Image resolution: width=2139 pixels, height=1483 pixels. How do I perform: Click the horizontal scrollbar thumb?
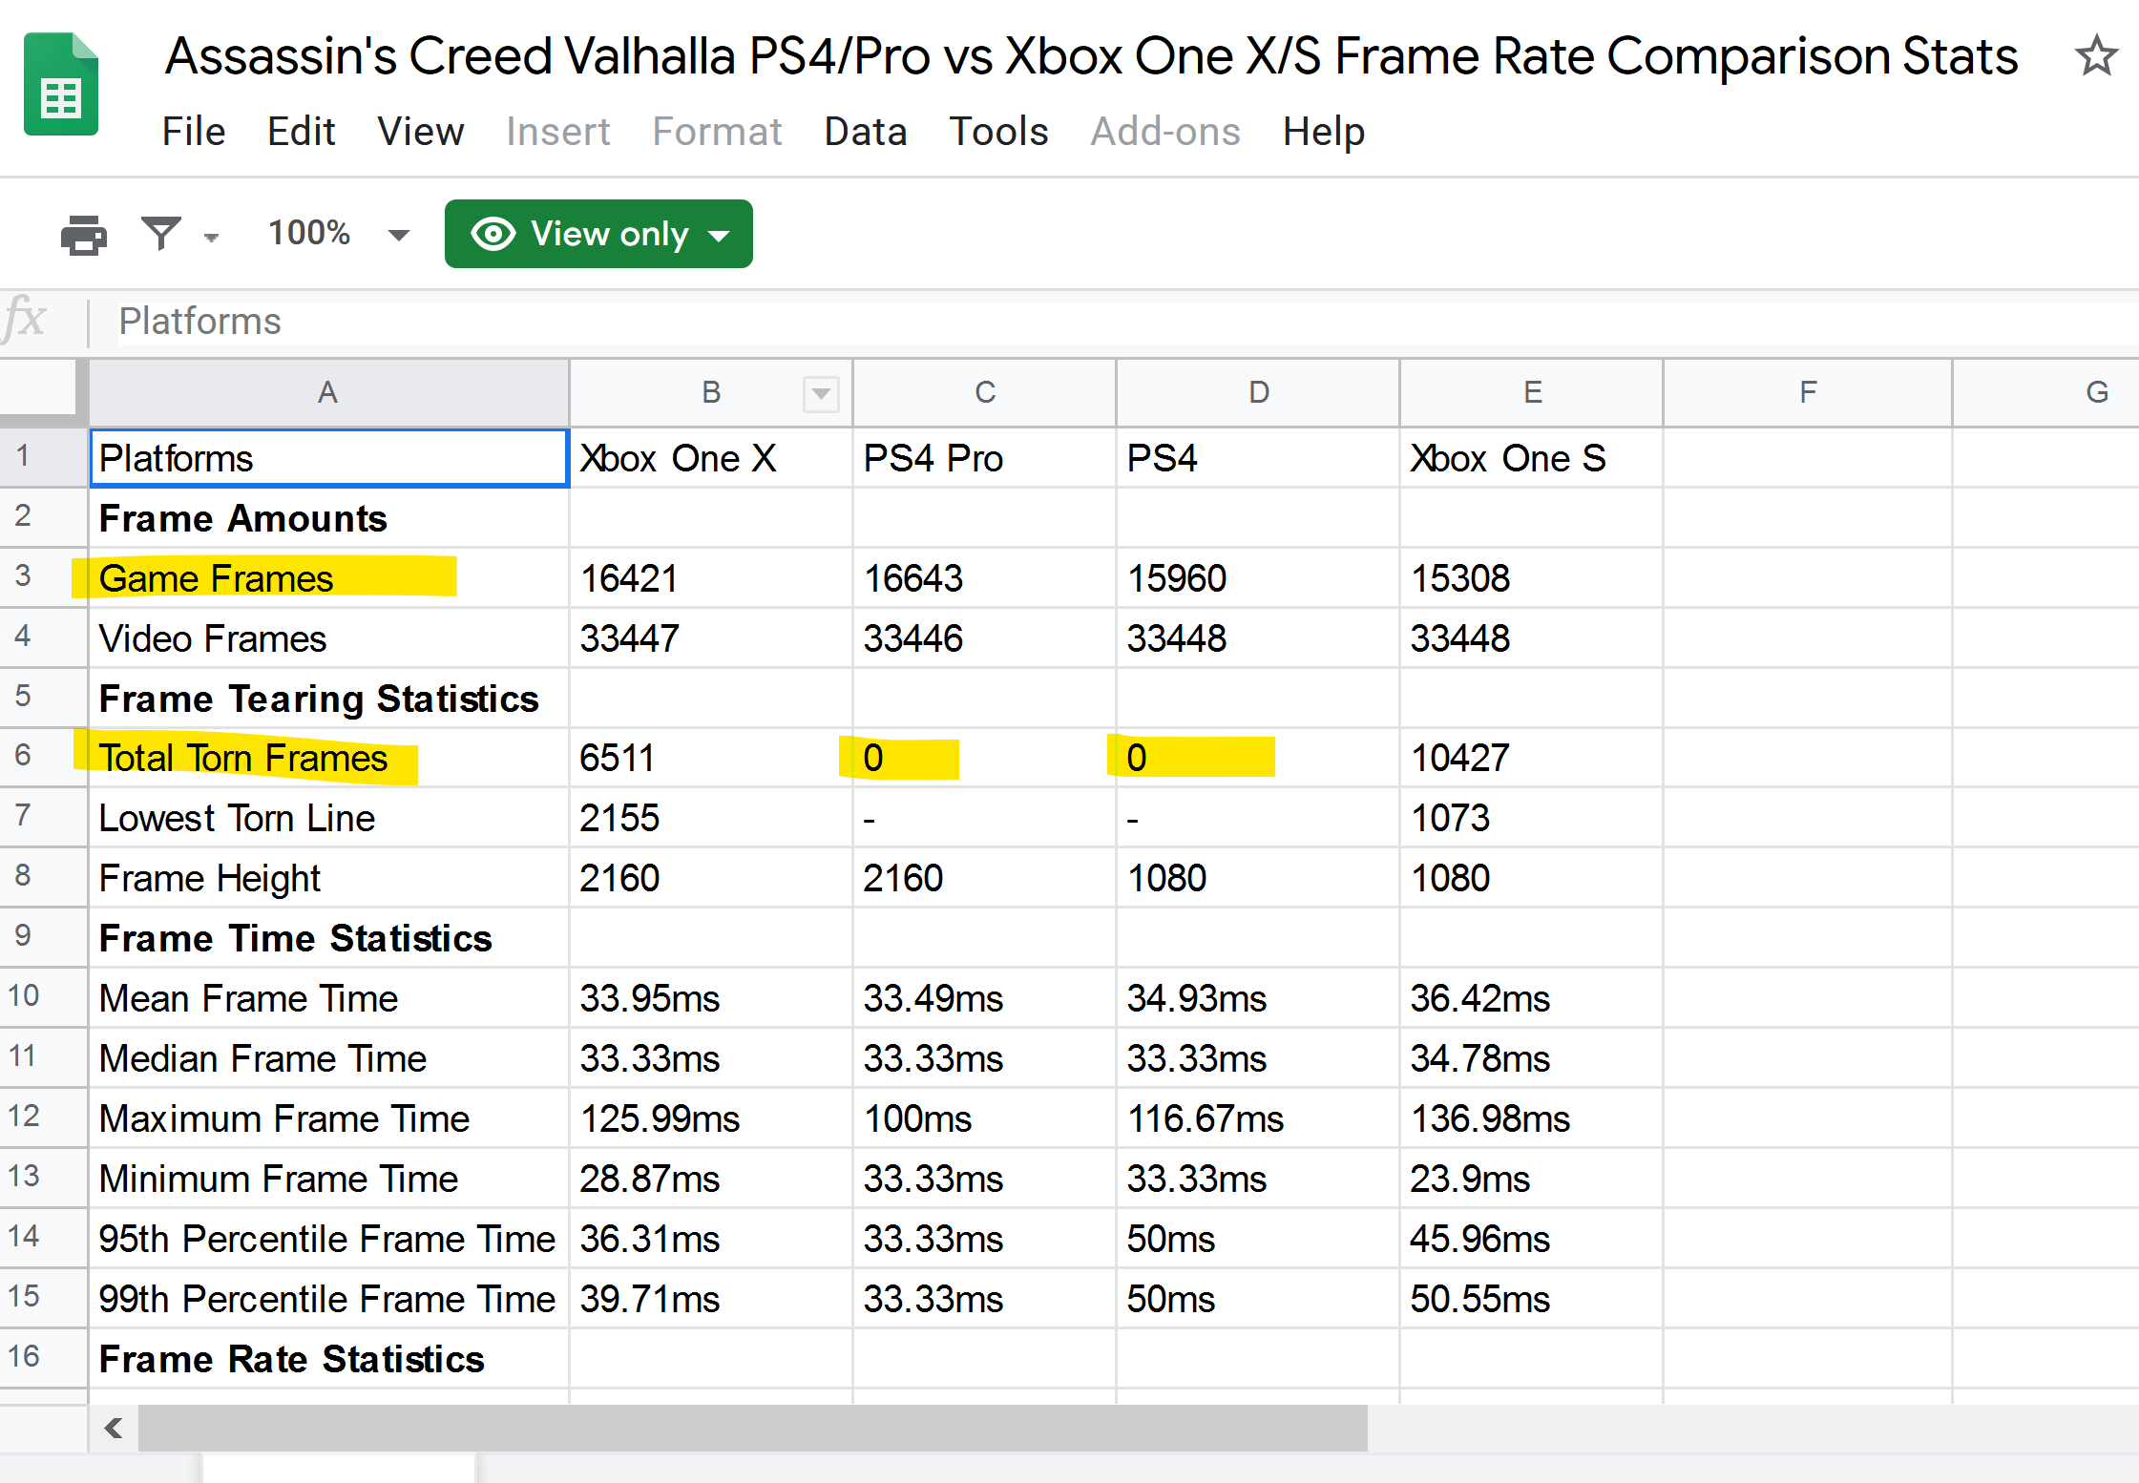[x=752, y=1428]
